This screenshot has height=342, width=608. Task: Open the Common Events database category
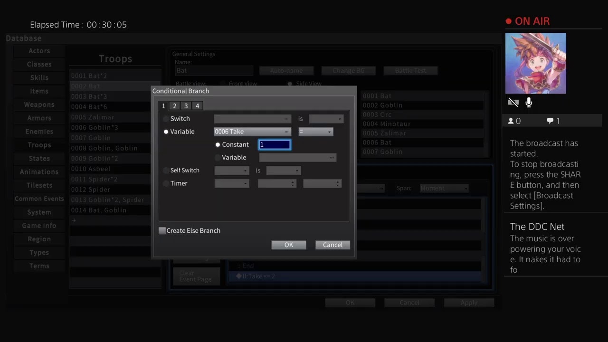(39, 199)
